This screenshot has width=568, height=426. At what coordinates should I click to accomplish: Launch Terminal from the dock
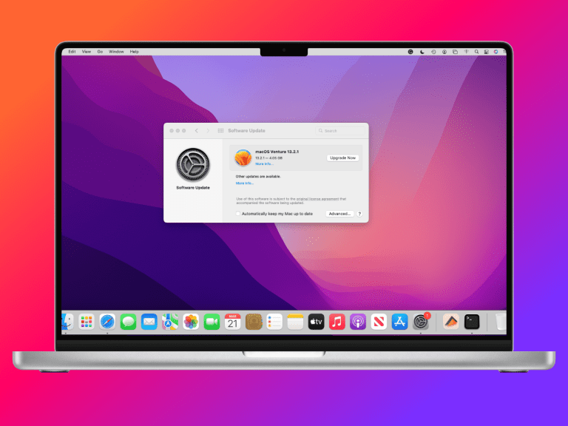tap(472, 322)
